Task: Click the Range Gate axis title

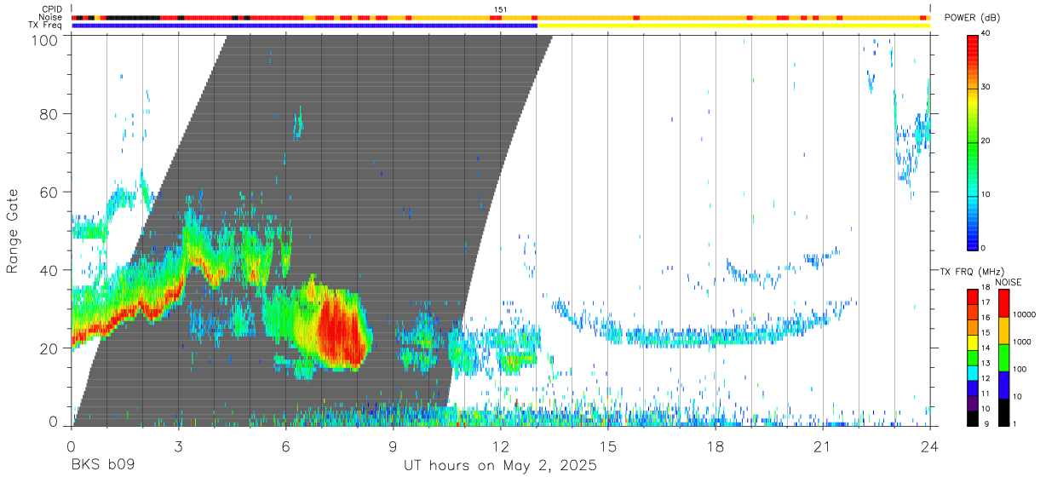Action: point(13,231)
